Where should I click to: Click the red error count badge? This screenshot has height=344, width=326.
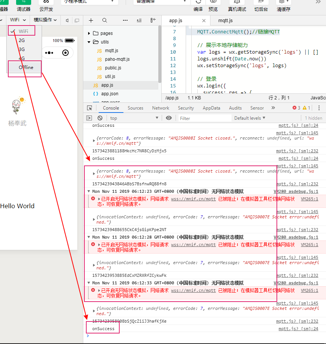pyautogui.click(x=296, y=108)
